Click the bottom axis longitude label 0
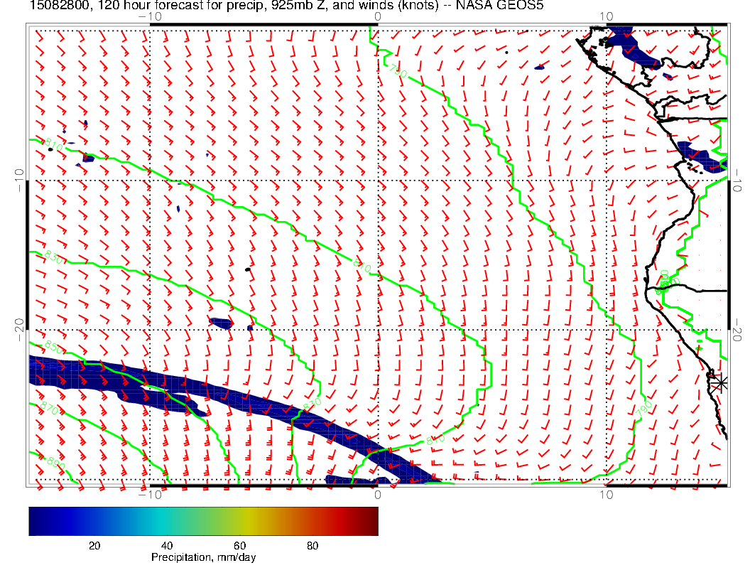Viewport: 750px width, 580px height. point(377,494)
